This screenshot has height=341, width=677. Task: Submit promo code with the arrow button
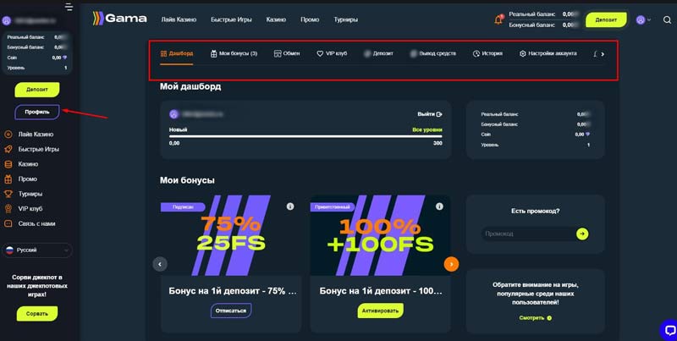[582, 234]
